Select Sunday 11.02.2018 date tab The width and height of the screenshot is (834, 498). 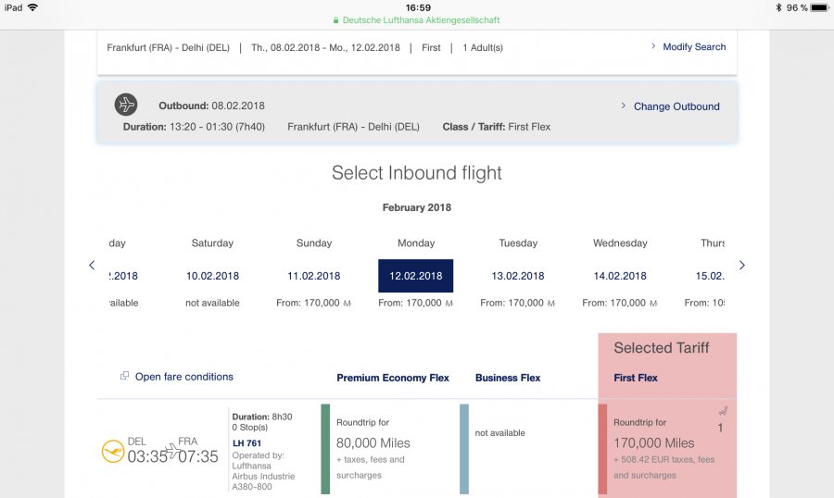314,276
